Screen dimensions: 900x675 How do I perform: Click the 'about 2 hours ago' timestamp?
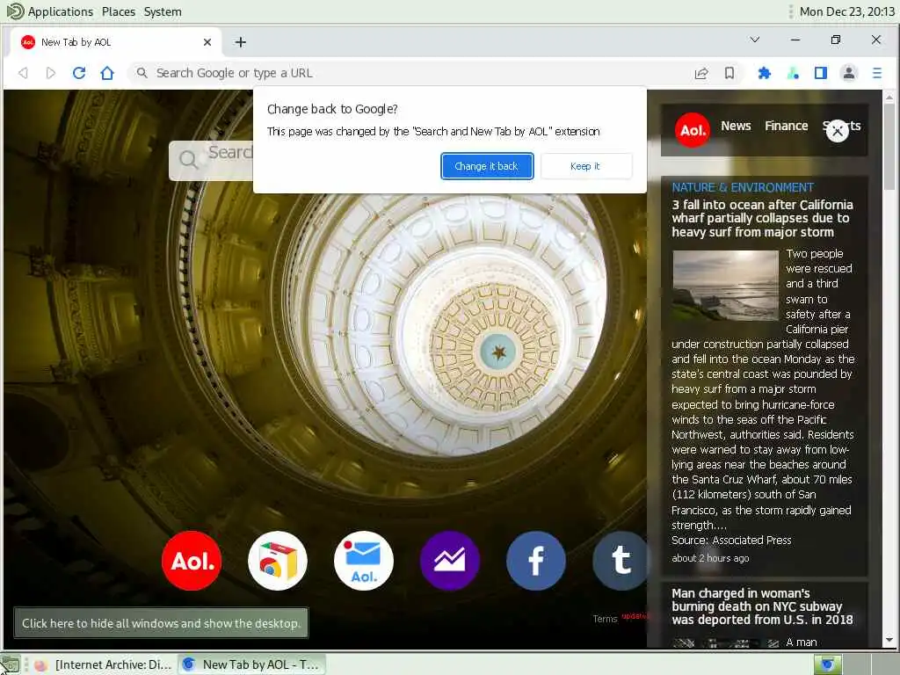(710, 558)
